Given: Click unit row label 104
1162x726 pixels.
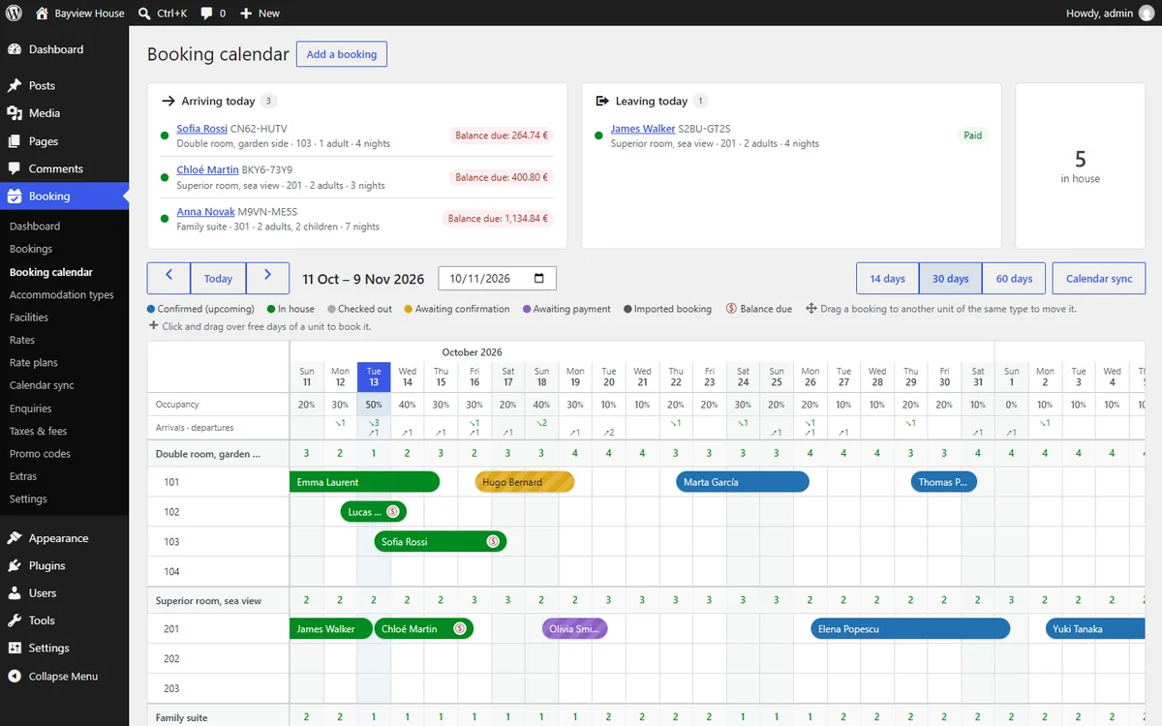Looking at the screenshot, I should [172, 572].
